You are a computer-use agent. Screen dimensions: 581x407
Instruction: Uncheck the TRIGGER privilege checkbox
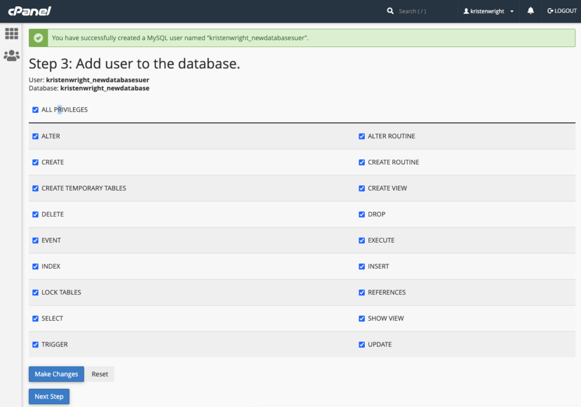tap(35, 345)
